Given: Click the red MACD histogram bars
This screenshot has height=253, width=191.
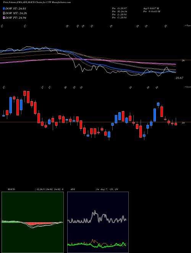Looking at the screenshot, I should (39, 224).
